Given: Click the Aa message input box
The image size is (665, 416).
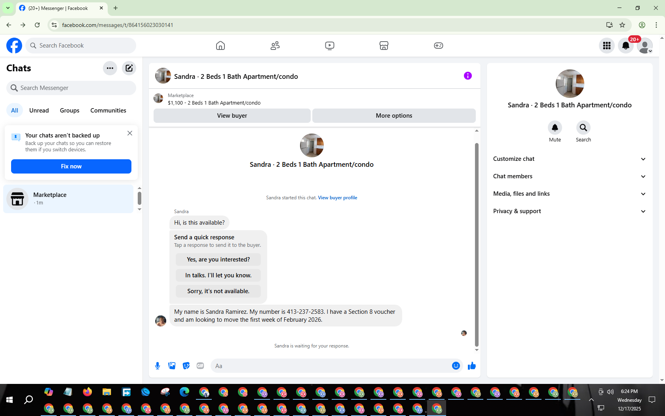Looking at the screenshot, I should point(330,366).
